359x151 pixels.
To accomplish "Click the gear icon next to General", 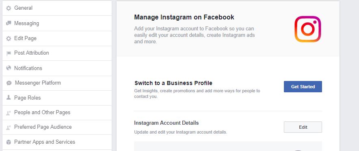I will tap(9, 8).
